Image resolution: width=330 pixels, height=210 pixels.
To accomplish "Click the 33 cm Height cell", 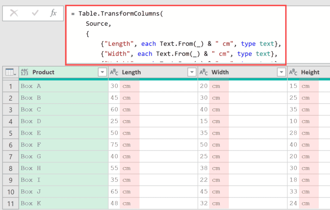I will tap(309, 192).
